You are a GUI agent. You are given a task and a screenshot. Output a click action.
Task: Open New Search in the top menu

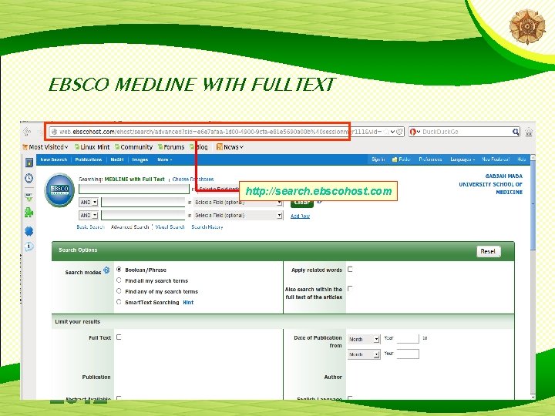[54, 159]
